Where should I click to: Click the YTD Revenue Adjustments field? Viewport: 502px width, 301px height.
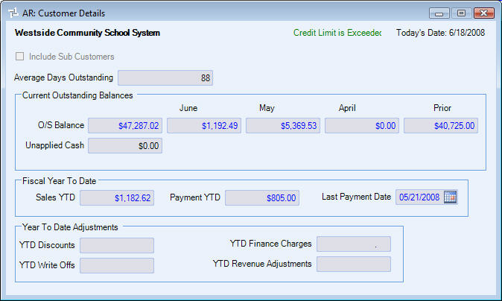(353, 264)
